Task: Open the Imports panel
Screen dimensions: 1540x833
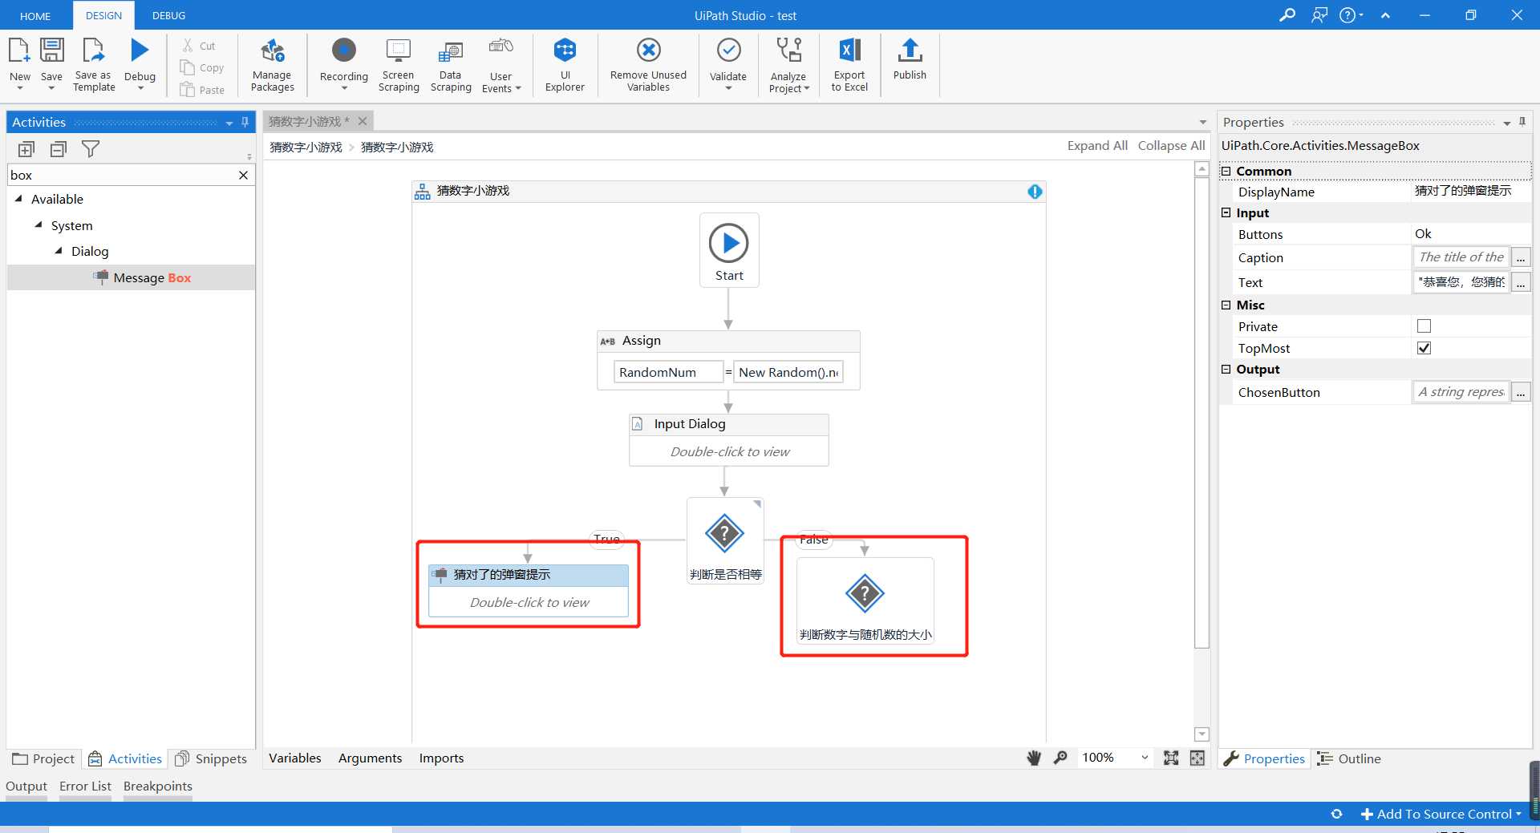Action: (441, 758)
